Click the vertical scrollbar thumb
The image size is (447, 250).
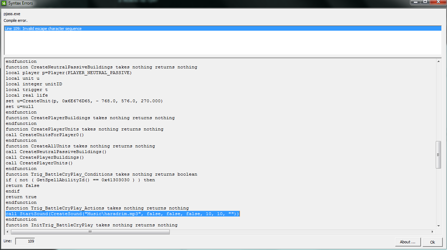[439, 155]
